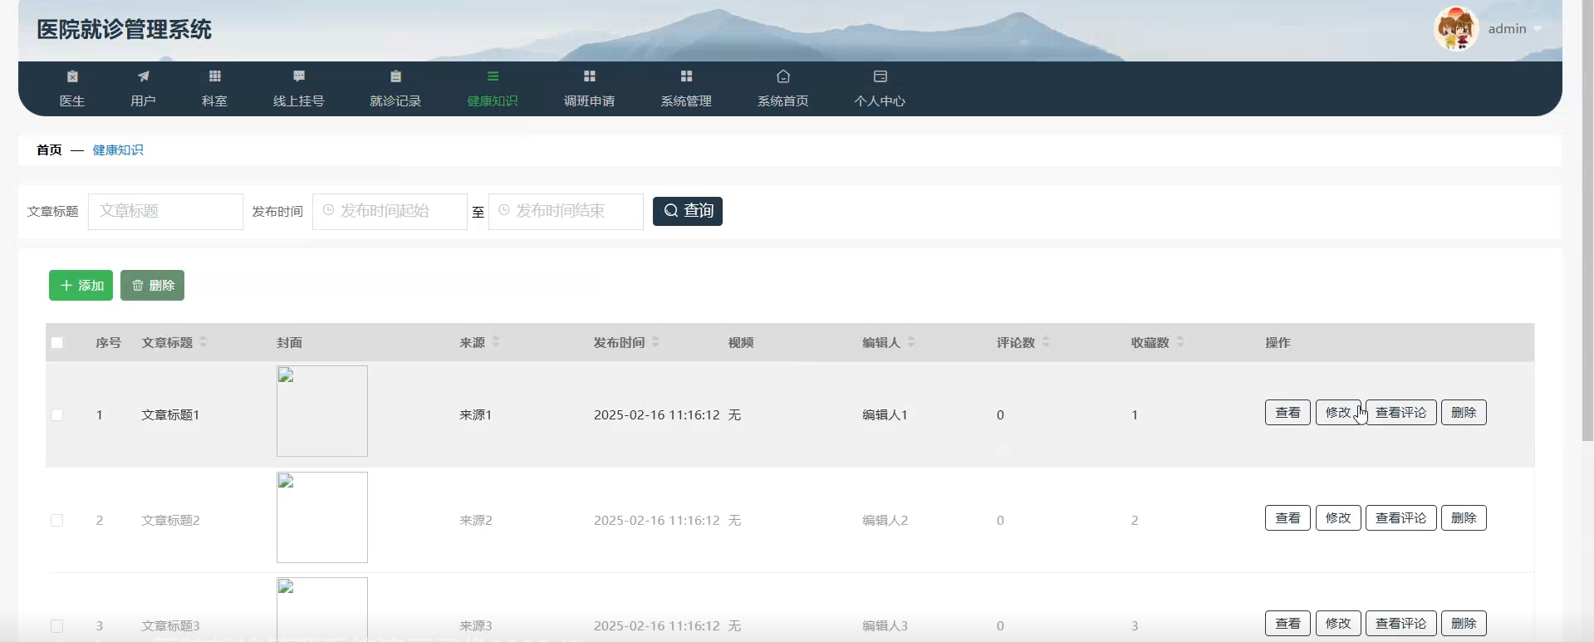
Task: Click the page vertical scrollbar
Action: [x=1587, y=220]
